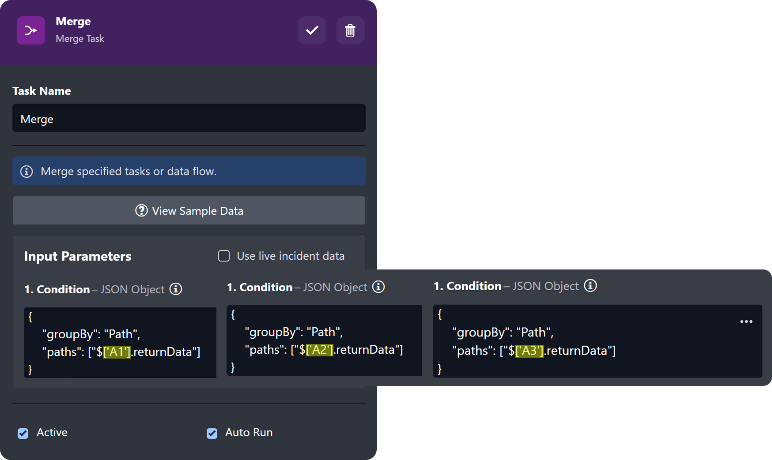Delete the task using the trash icon
The width and height of the screenshot is (772, 460).
pos(350,30)
